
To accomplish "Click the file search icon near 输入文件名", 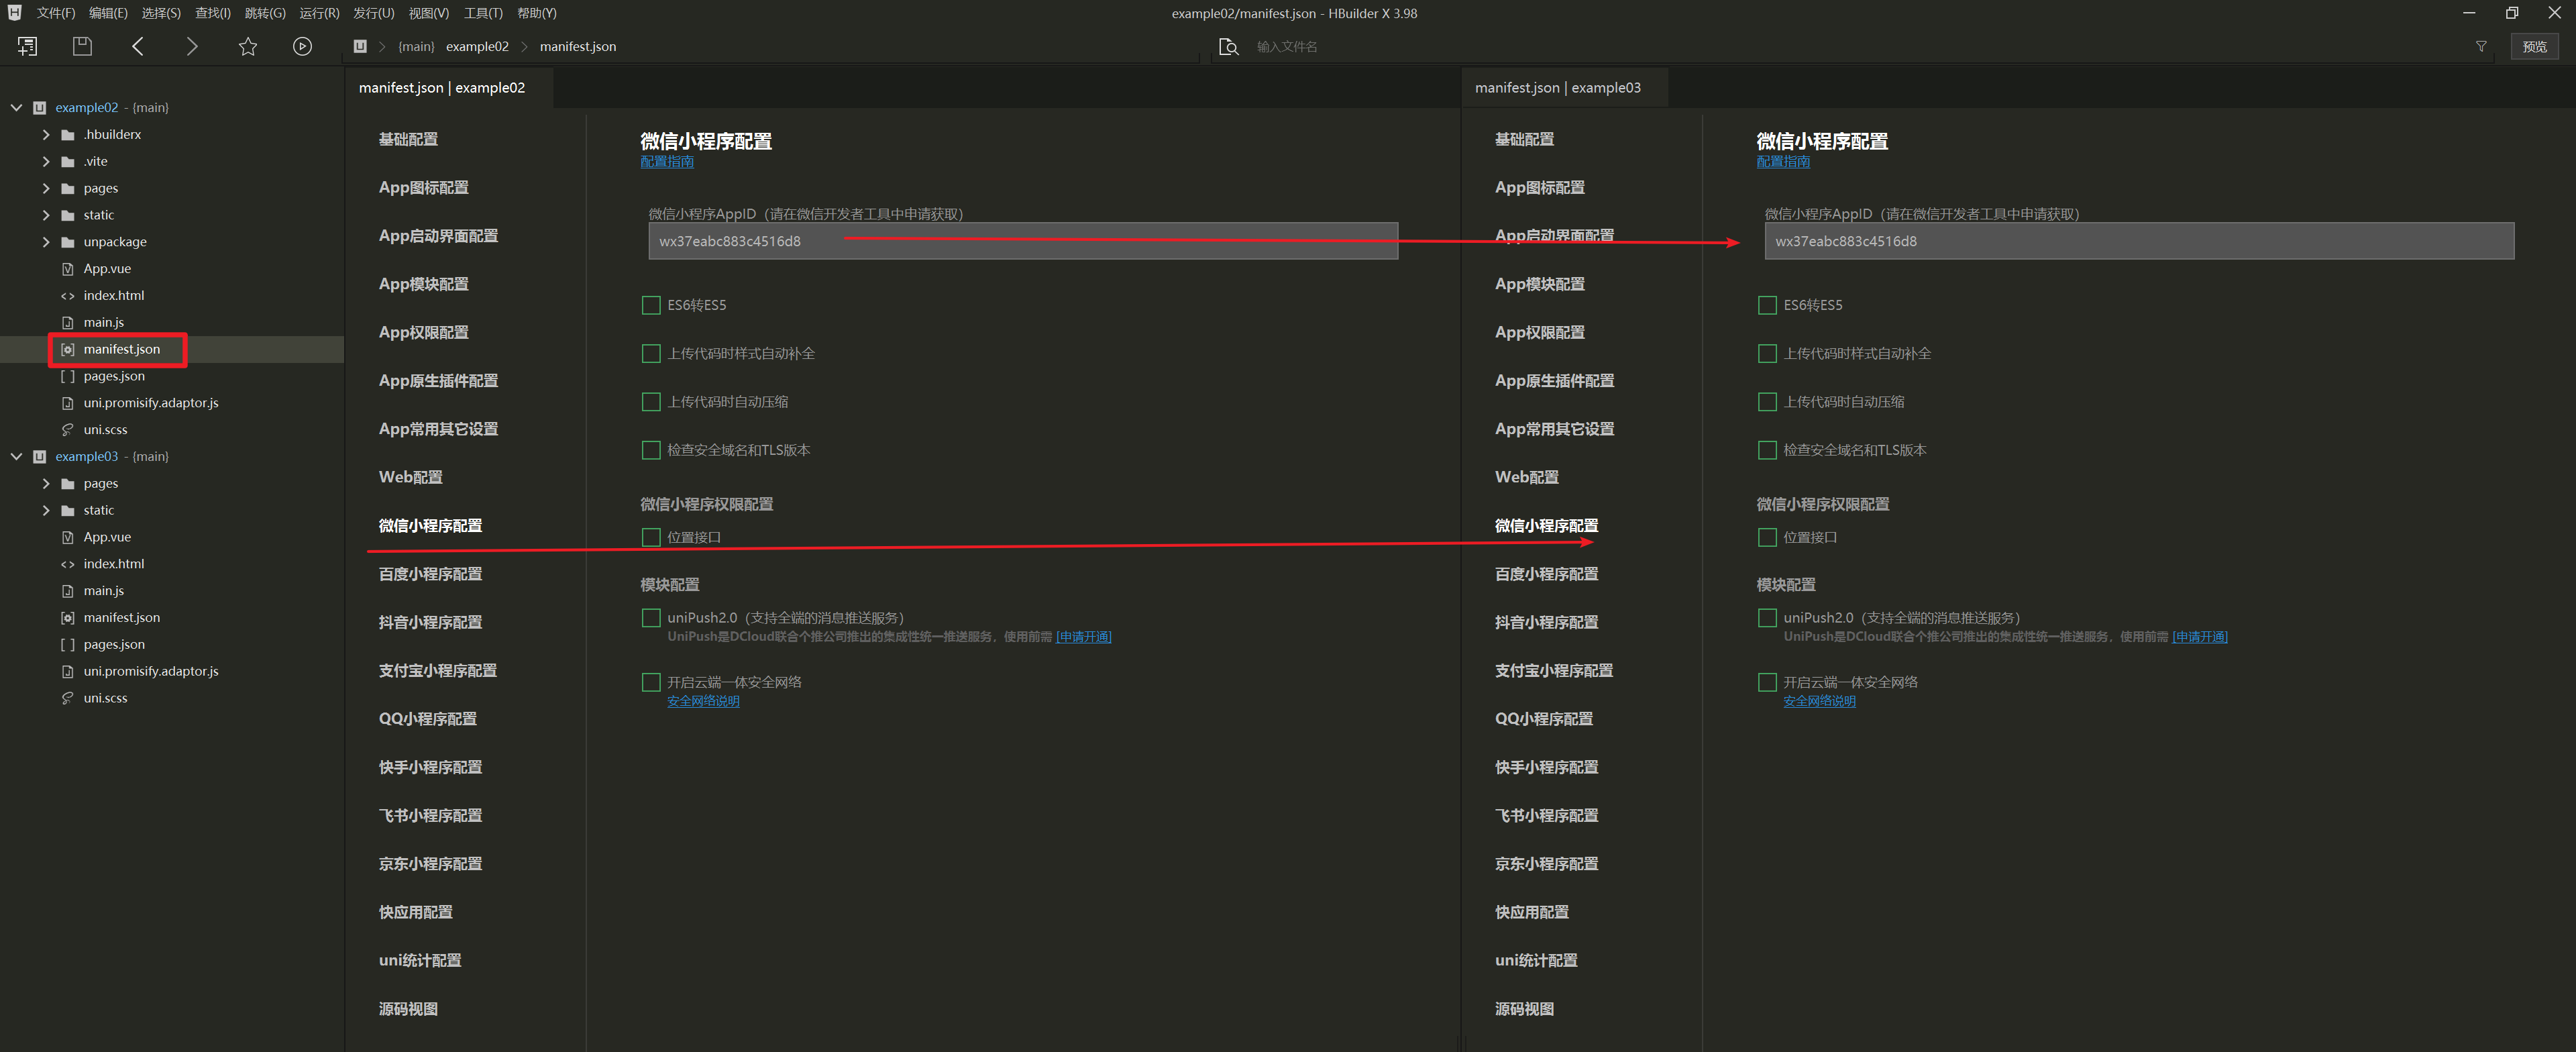I will [1228, 46].
